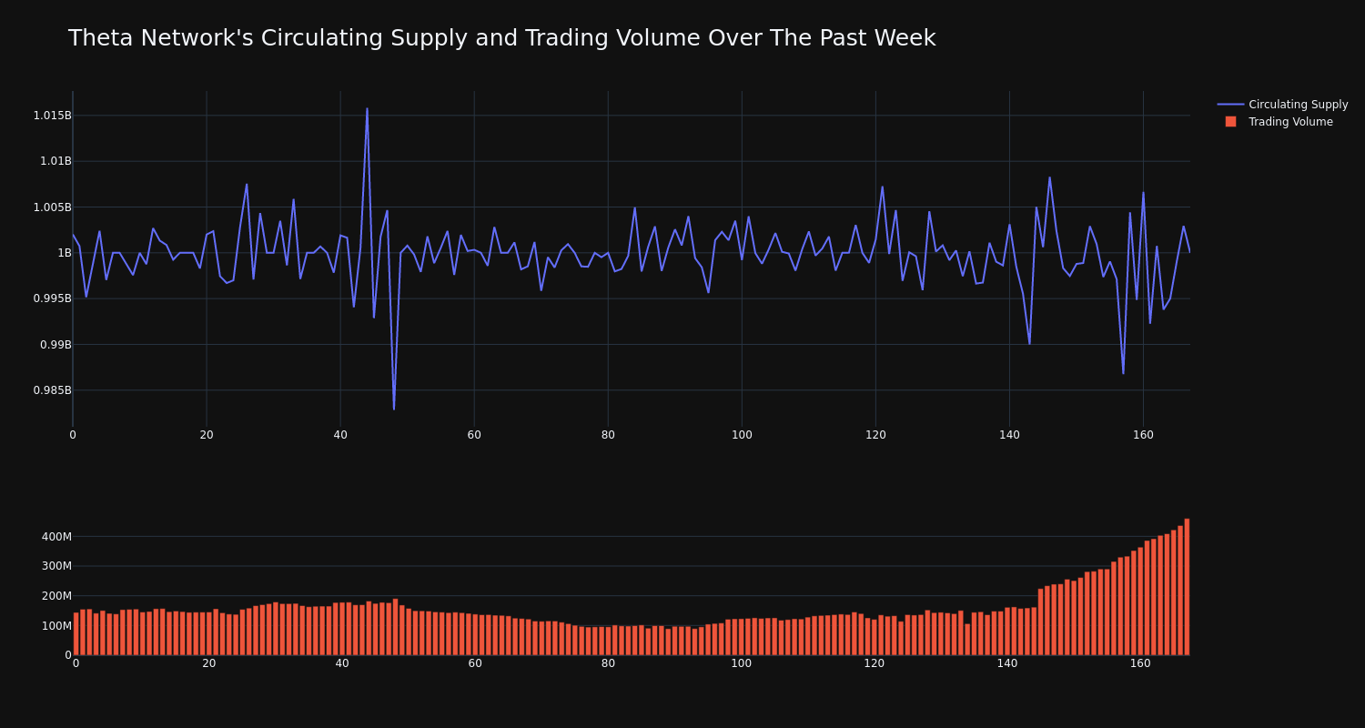
Task: Click x-axis label 160 on volume chart
Action: pyautogui.click(x=1140, y=663)
